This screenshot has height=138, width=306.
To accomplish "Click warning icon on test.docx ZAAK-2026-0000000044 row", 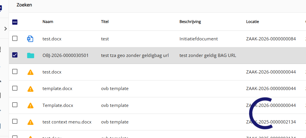I will point(30,72).
